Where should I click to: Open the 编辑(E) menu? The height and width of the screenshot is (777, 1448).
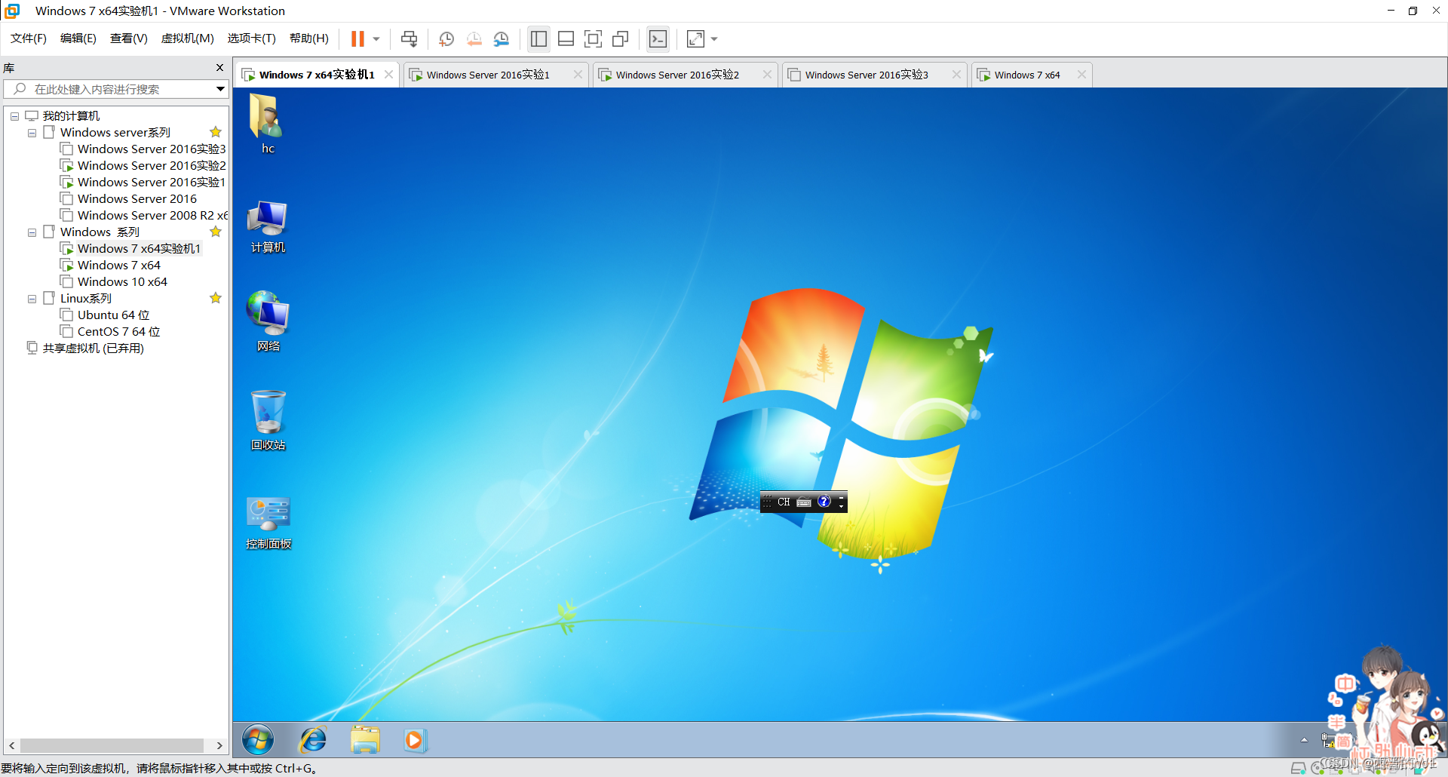[x=78, y=38]
